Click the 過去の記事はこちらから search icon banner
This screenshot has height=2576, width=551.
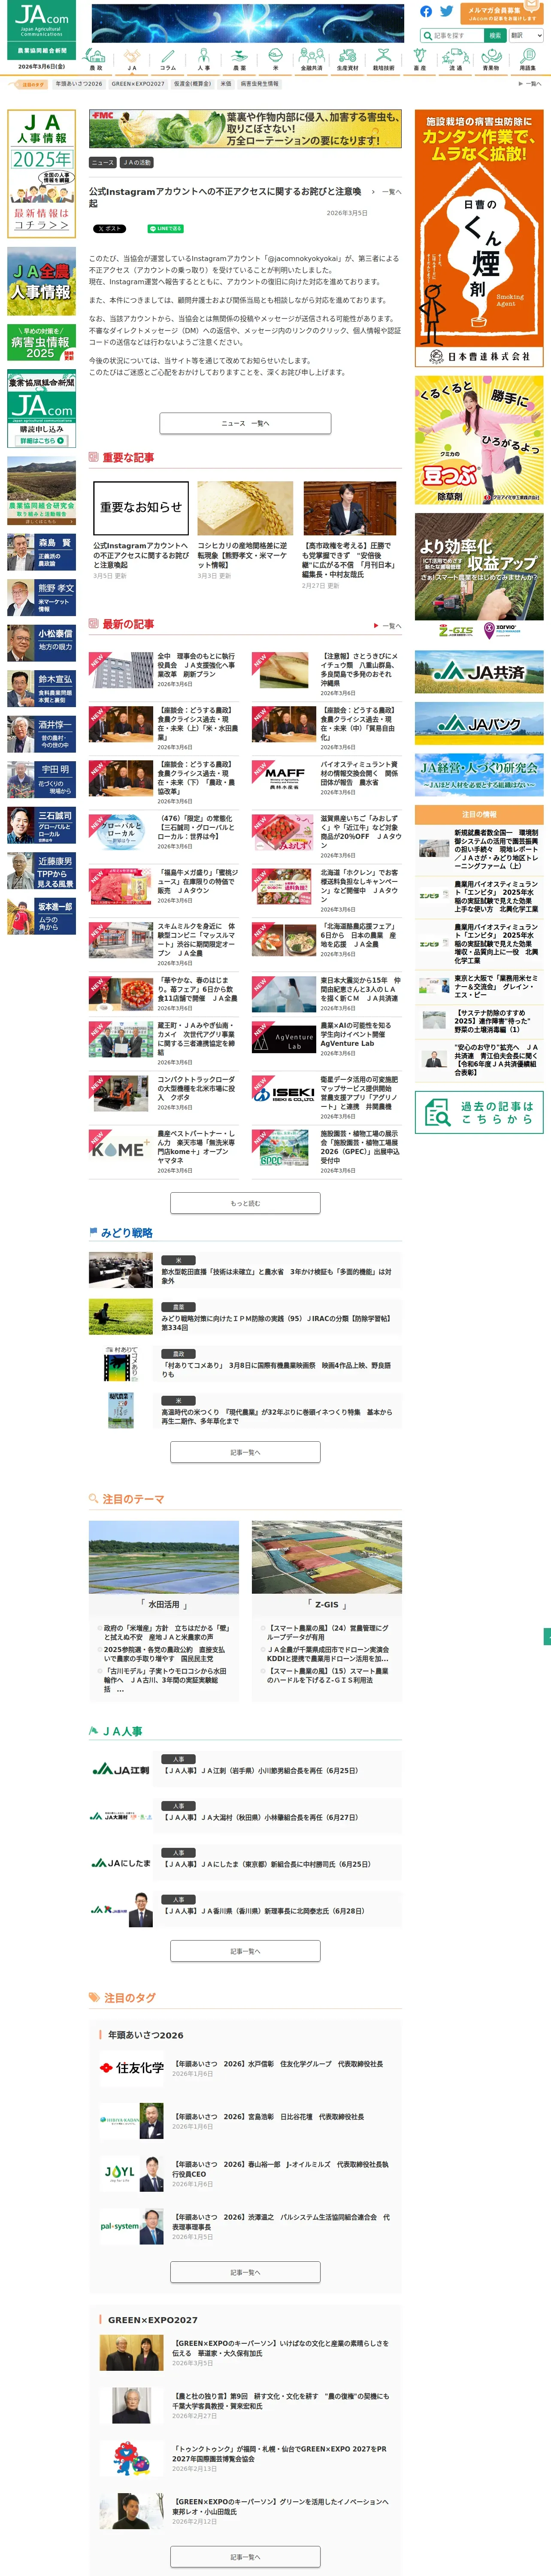tap(479, 1113)
